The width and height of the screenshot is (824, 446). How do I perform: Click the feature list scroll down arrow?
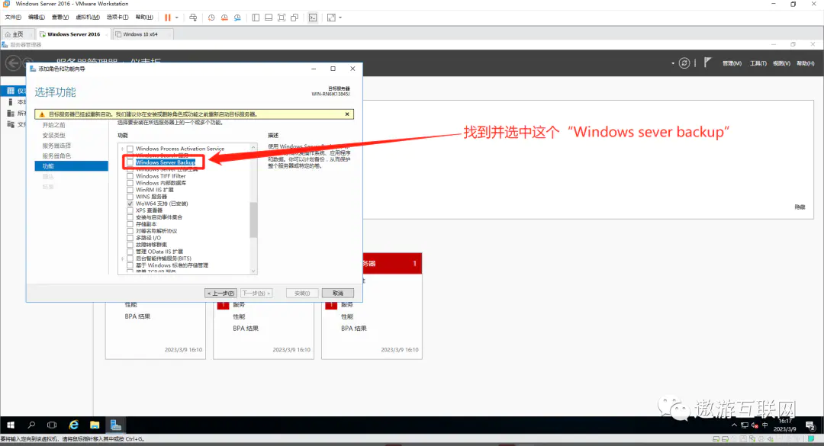pyautogui.click(x=253, y=271)
